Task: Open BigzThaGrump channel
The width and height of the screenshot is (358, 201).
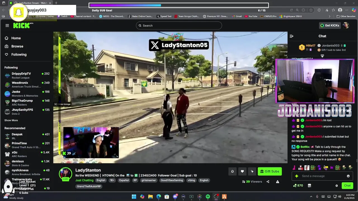Action: (27, 102)
